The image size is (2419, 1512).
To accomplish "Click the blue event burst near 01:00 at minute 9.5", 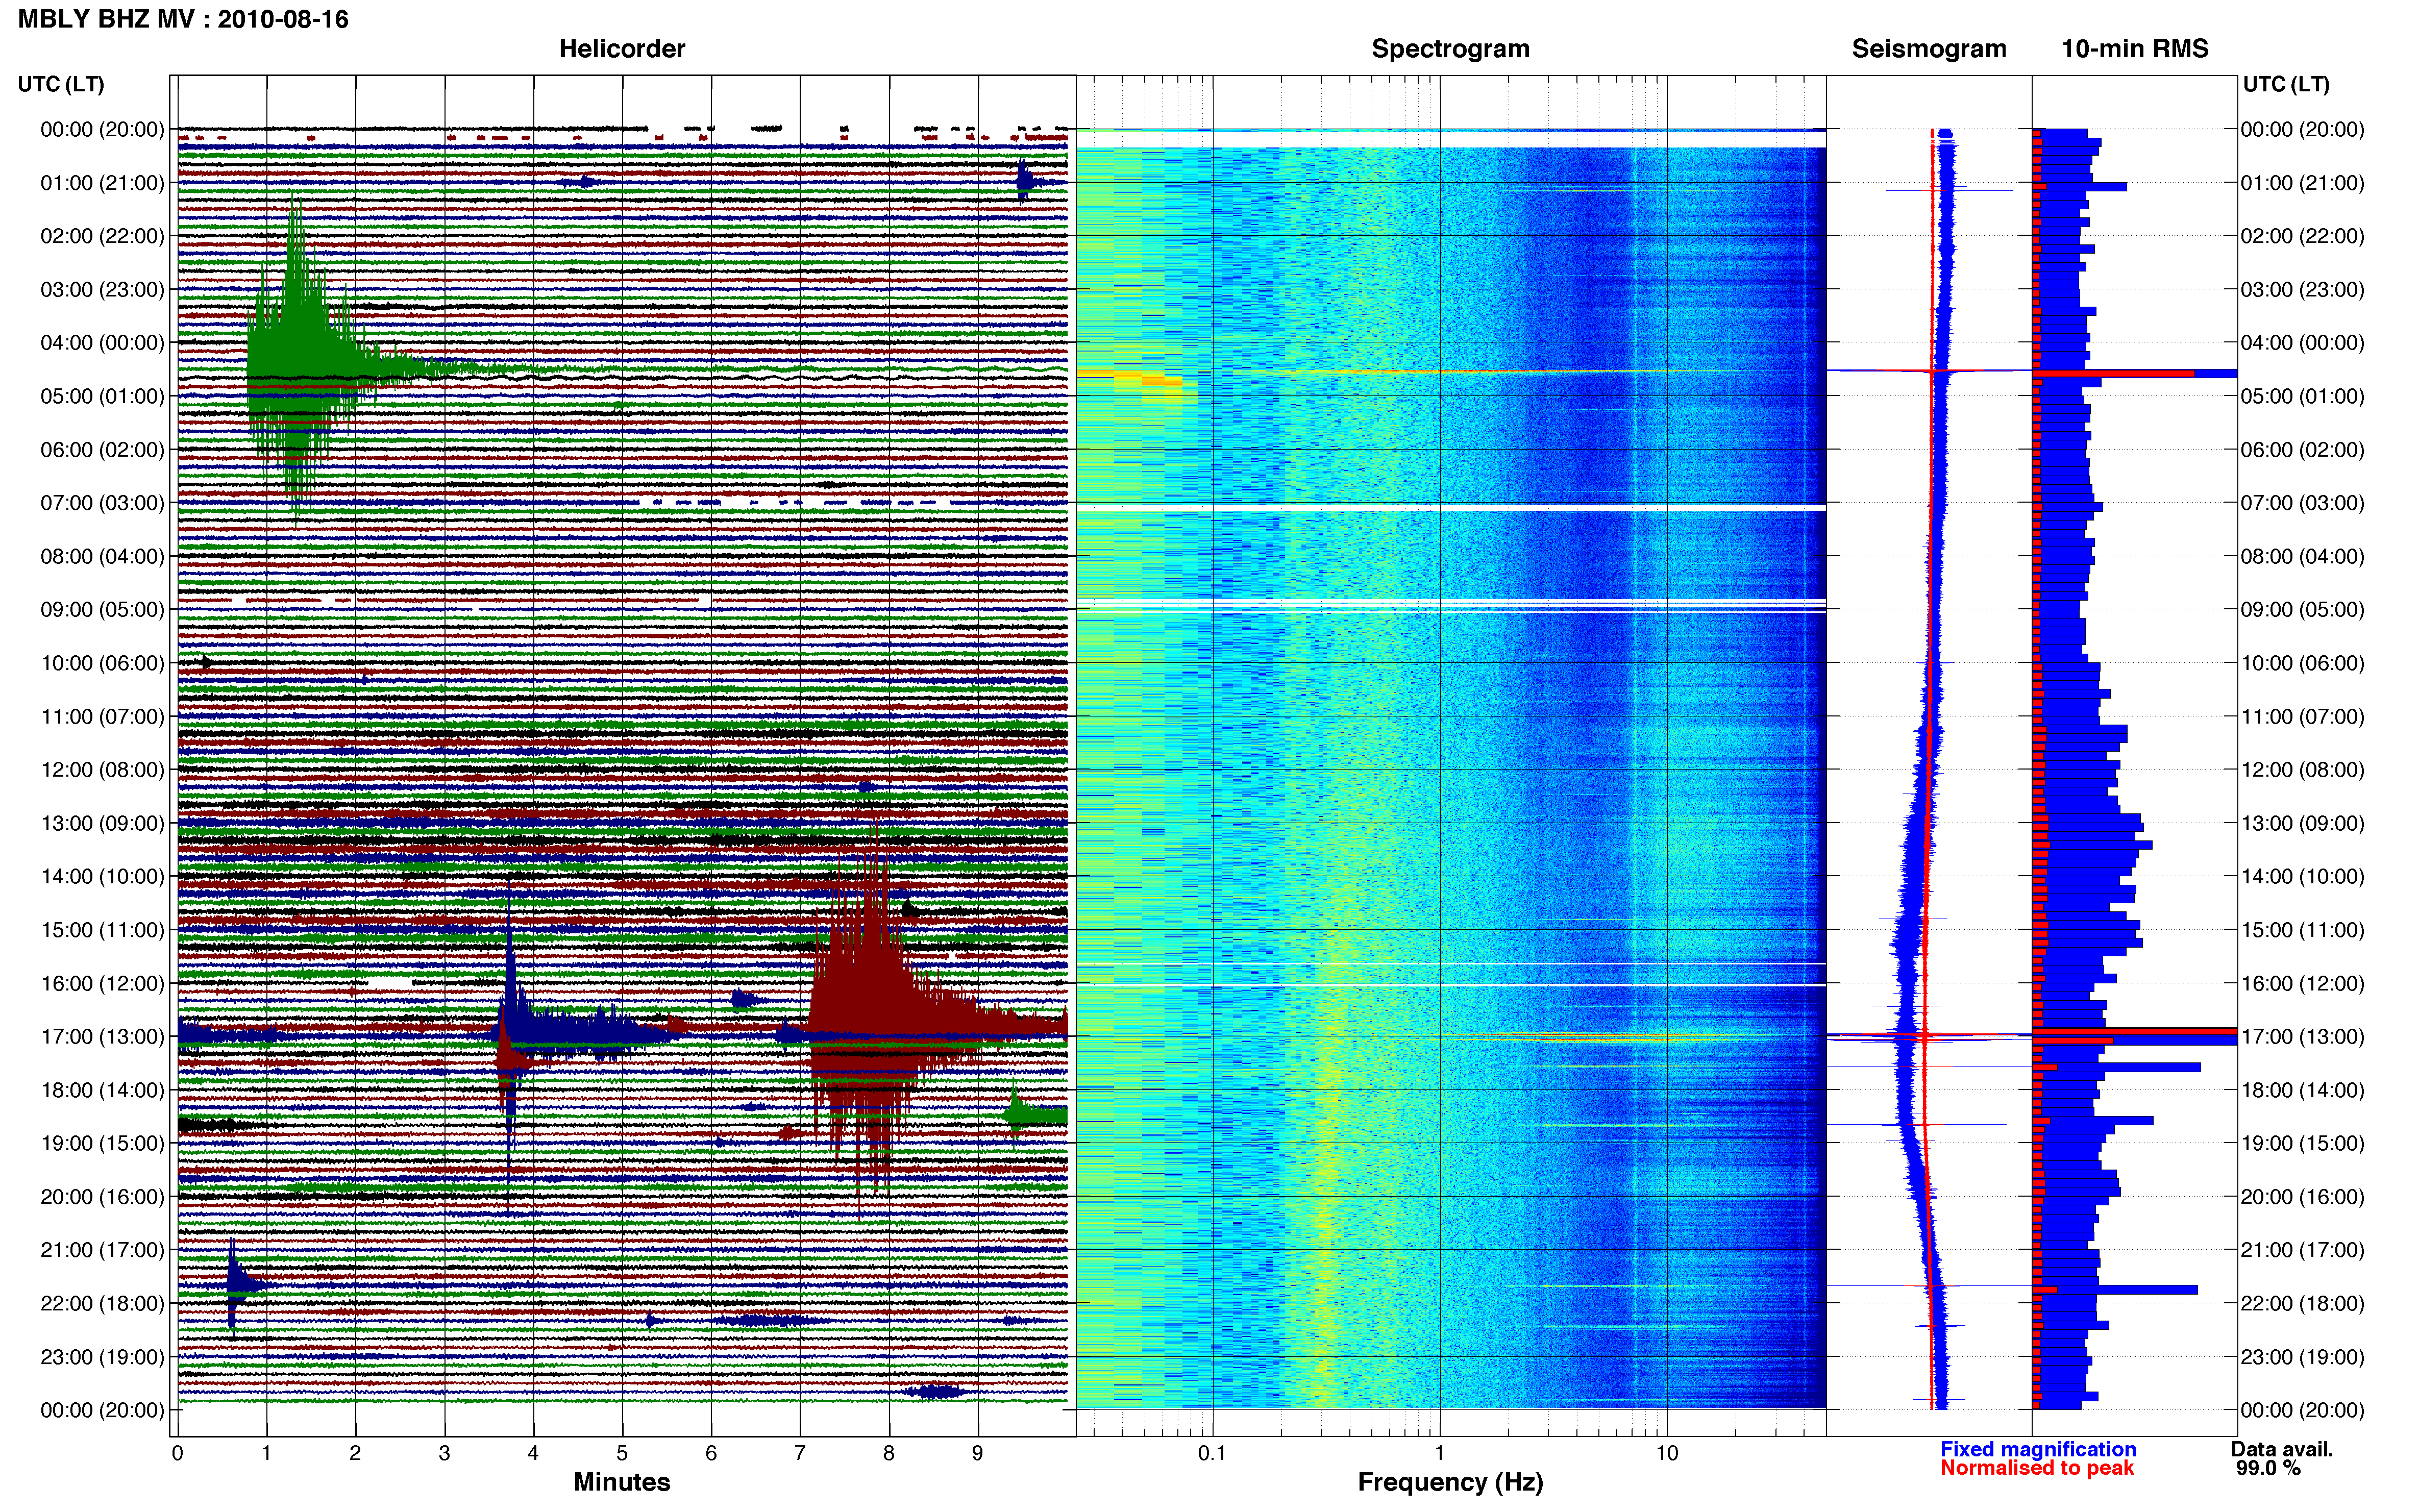I will click(x=1025, y=181).
